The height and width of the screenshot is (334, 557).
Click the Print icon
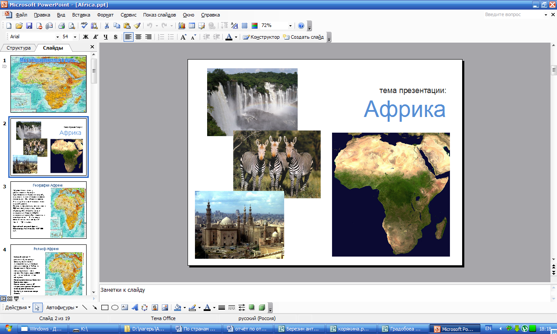tap(61, 26)
